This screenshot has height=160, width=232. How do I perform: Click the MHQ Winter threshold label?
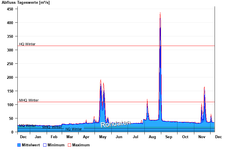29,100
